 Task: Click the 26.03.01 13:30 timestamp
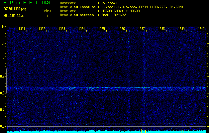[x=13, y=15]
